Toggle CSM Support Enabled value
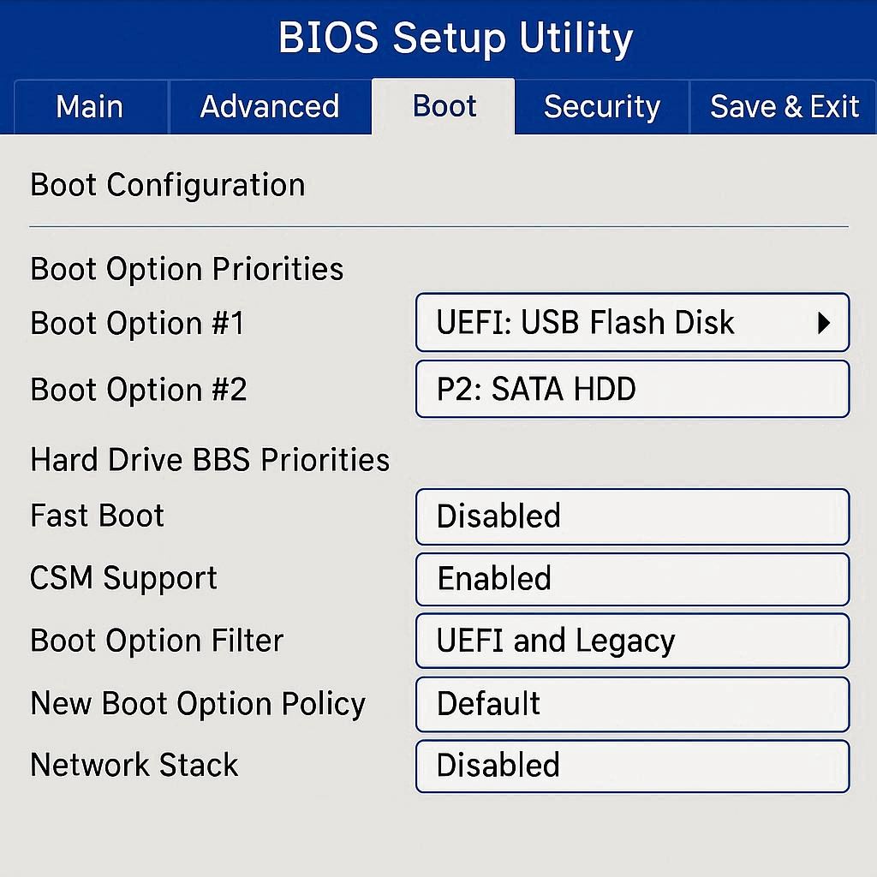877x877 pixels. click(632, 579)
